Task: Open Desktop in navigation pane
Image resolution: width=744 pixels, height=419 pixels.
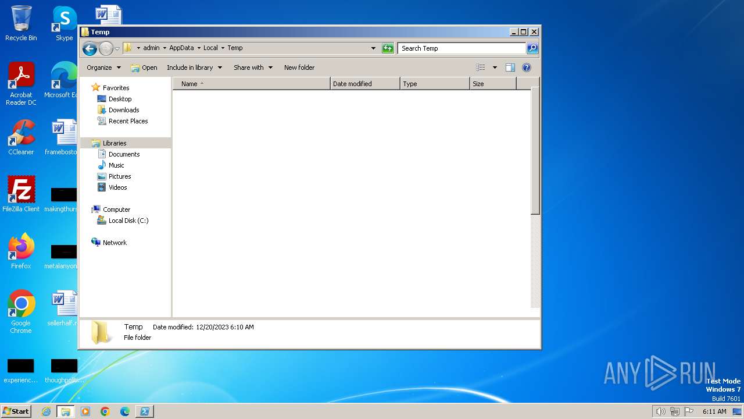Action: [115, 99]
